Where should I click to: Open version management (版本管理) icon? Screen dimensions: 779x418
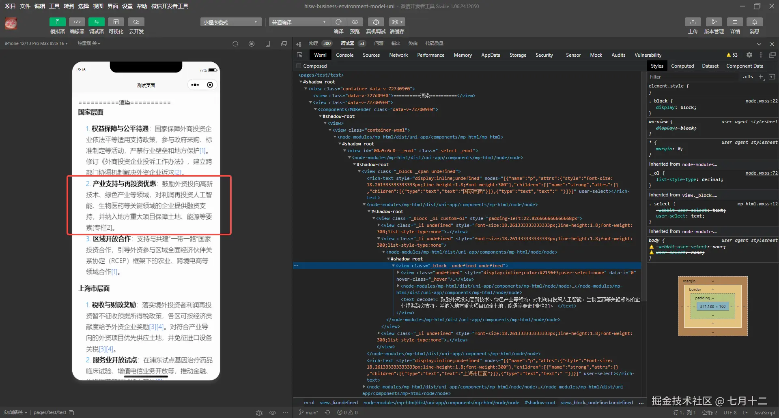(714, 22)
